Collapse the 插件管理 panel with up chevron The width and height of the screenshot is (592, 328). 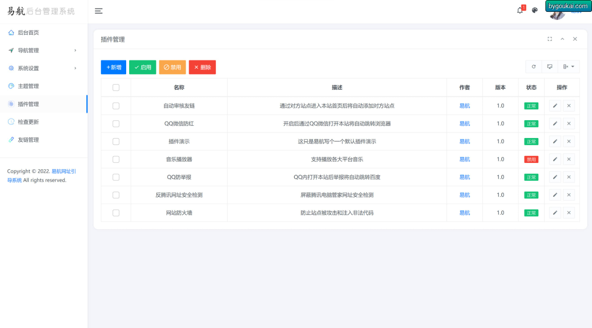(562, 39)
